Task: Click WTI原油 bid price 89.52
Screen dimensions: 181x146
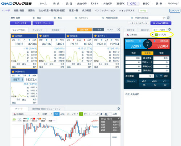Action: [74, 44]
